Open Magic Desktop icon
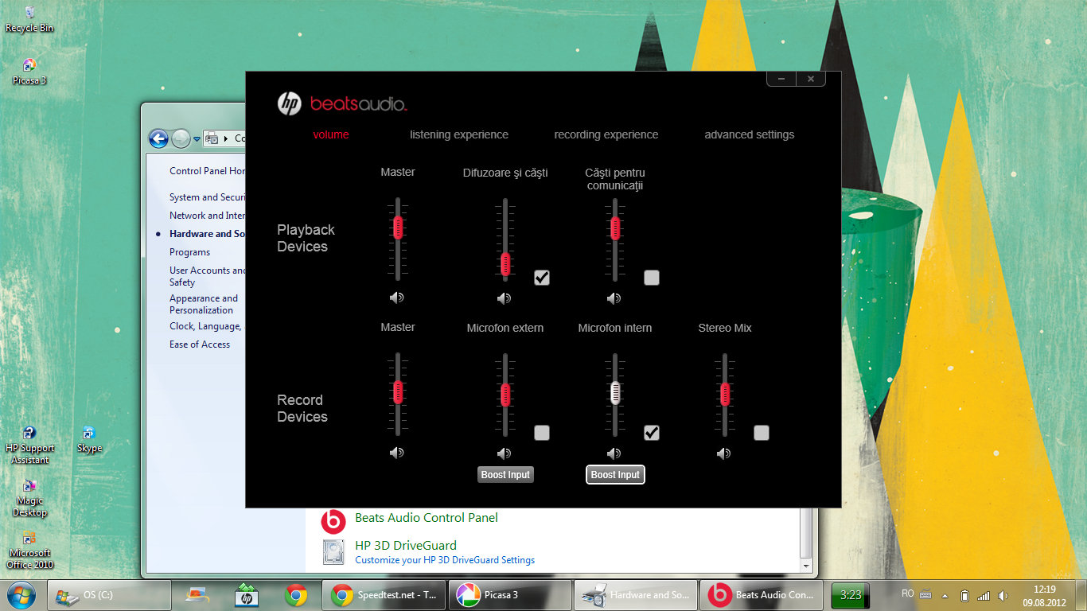The image size is (1087, 611). point(29,498)
